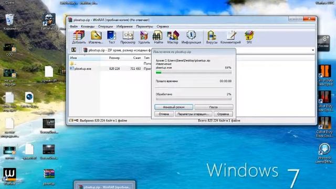Click the top Call of Duty Black Ops icon

pyautogui.click(x=325, y=76)
